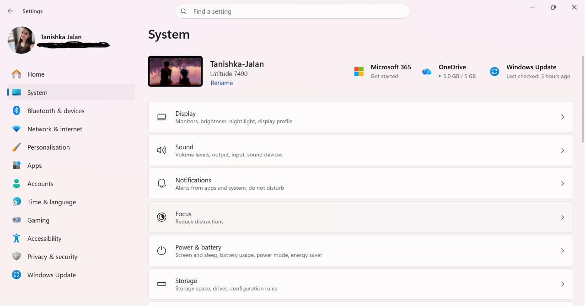Select Home label in the sidebar

[36, 74]
